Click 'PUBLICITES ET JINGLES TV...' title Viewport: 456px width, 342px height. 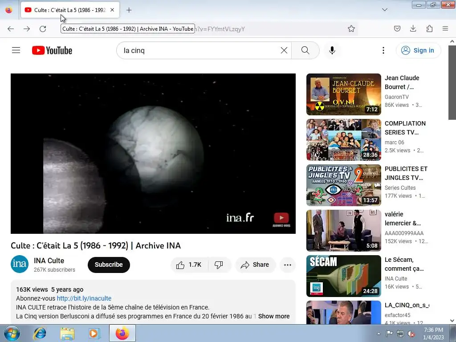click(406, 173)
